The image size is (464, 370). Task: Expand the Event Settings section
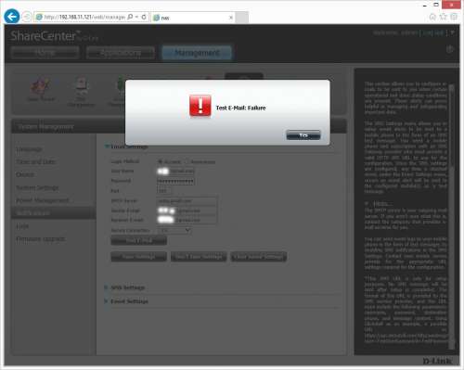tap(107, 301)
